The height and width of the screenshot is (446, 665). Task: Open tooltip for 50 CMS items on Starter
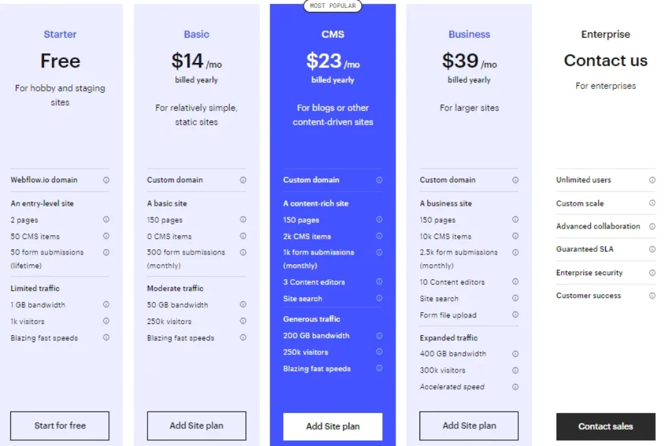(x=107, y=236)
